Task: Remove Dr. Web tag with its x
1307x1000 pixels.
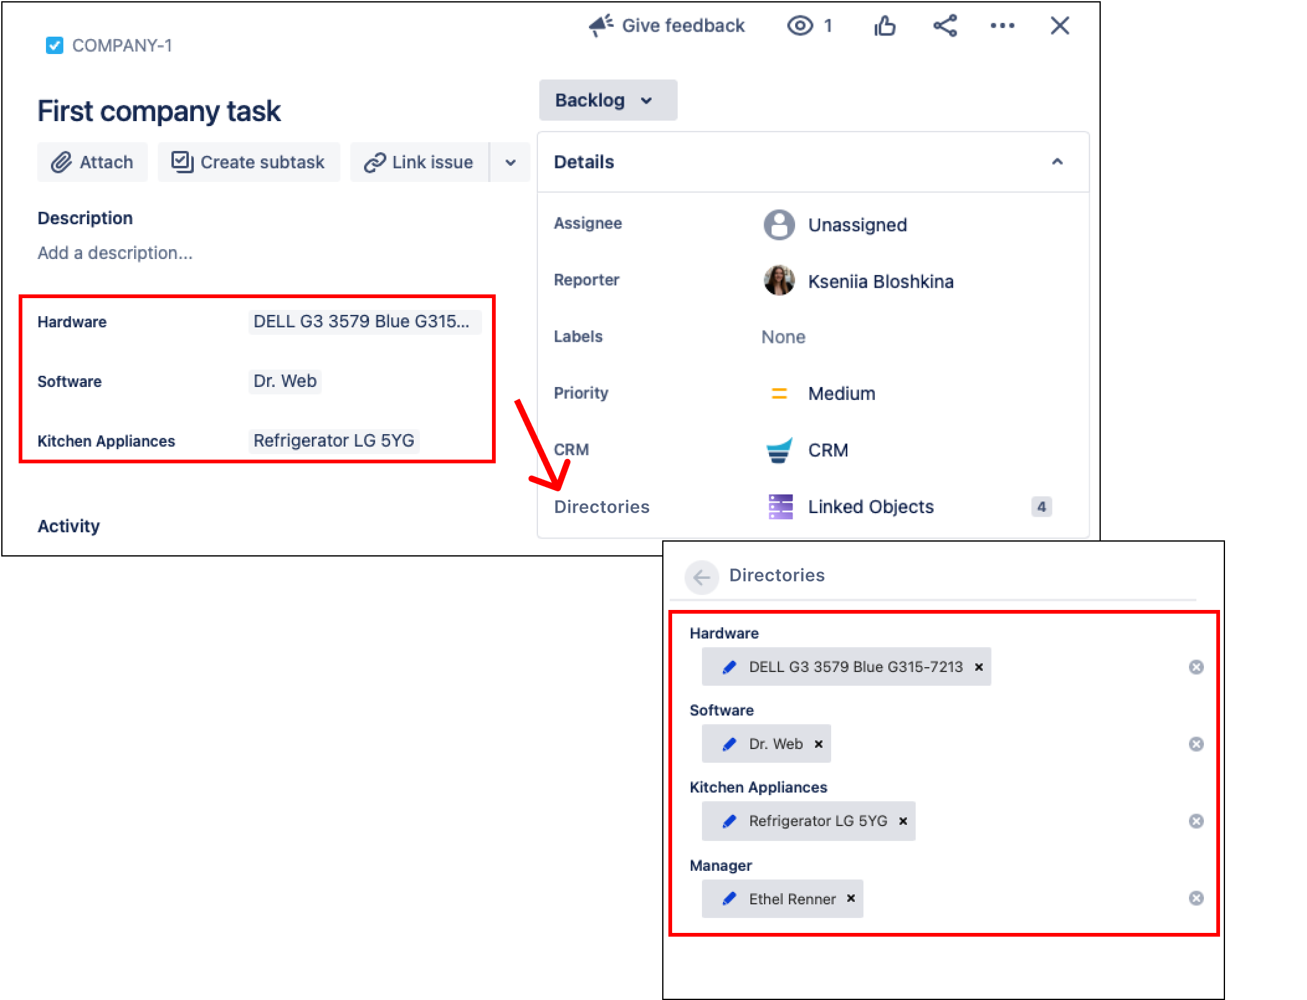Action: pyautogui.click(x=819, y=744)
